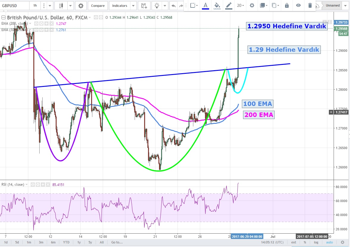
Task: Open the text color picker (A icon)
Action: 205,5
